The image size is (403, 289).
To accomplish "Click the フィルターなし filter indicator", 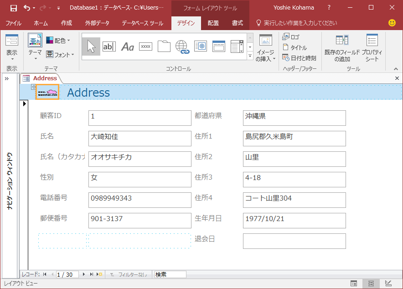I will click(x=129, y=274).
